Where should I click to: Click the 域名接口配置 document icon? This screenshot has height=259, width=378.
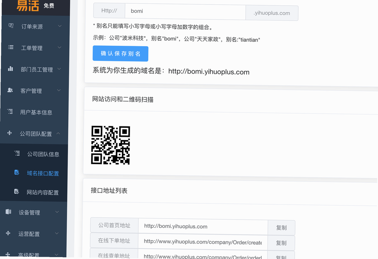[x=17, y=172]
